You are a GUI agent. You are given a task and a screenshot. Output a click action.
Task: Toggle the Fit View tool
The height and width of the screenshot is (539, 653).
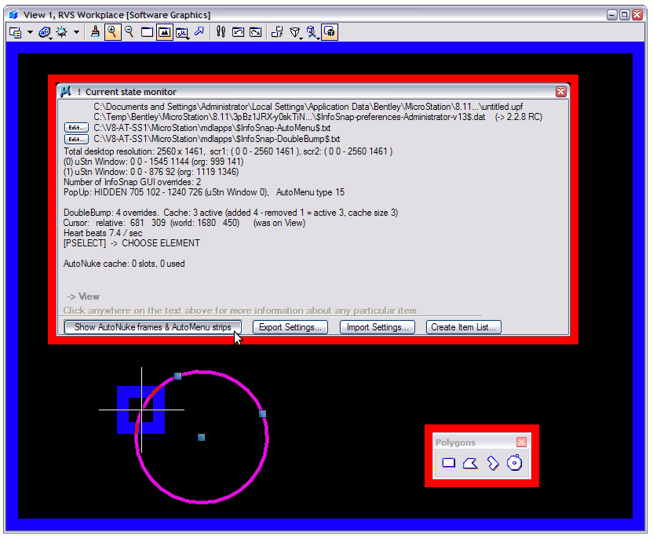pos(165,32)
